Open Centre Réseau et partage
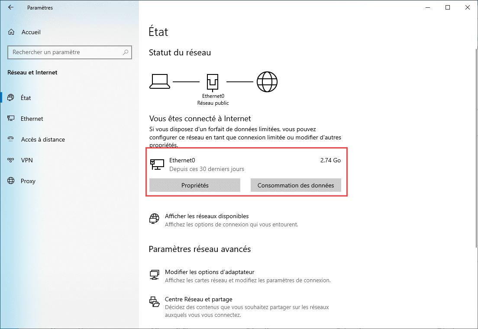 pyautogui.click(x=198, y=300)
